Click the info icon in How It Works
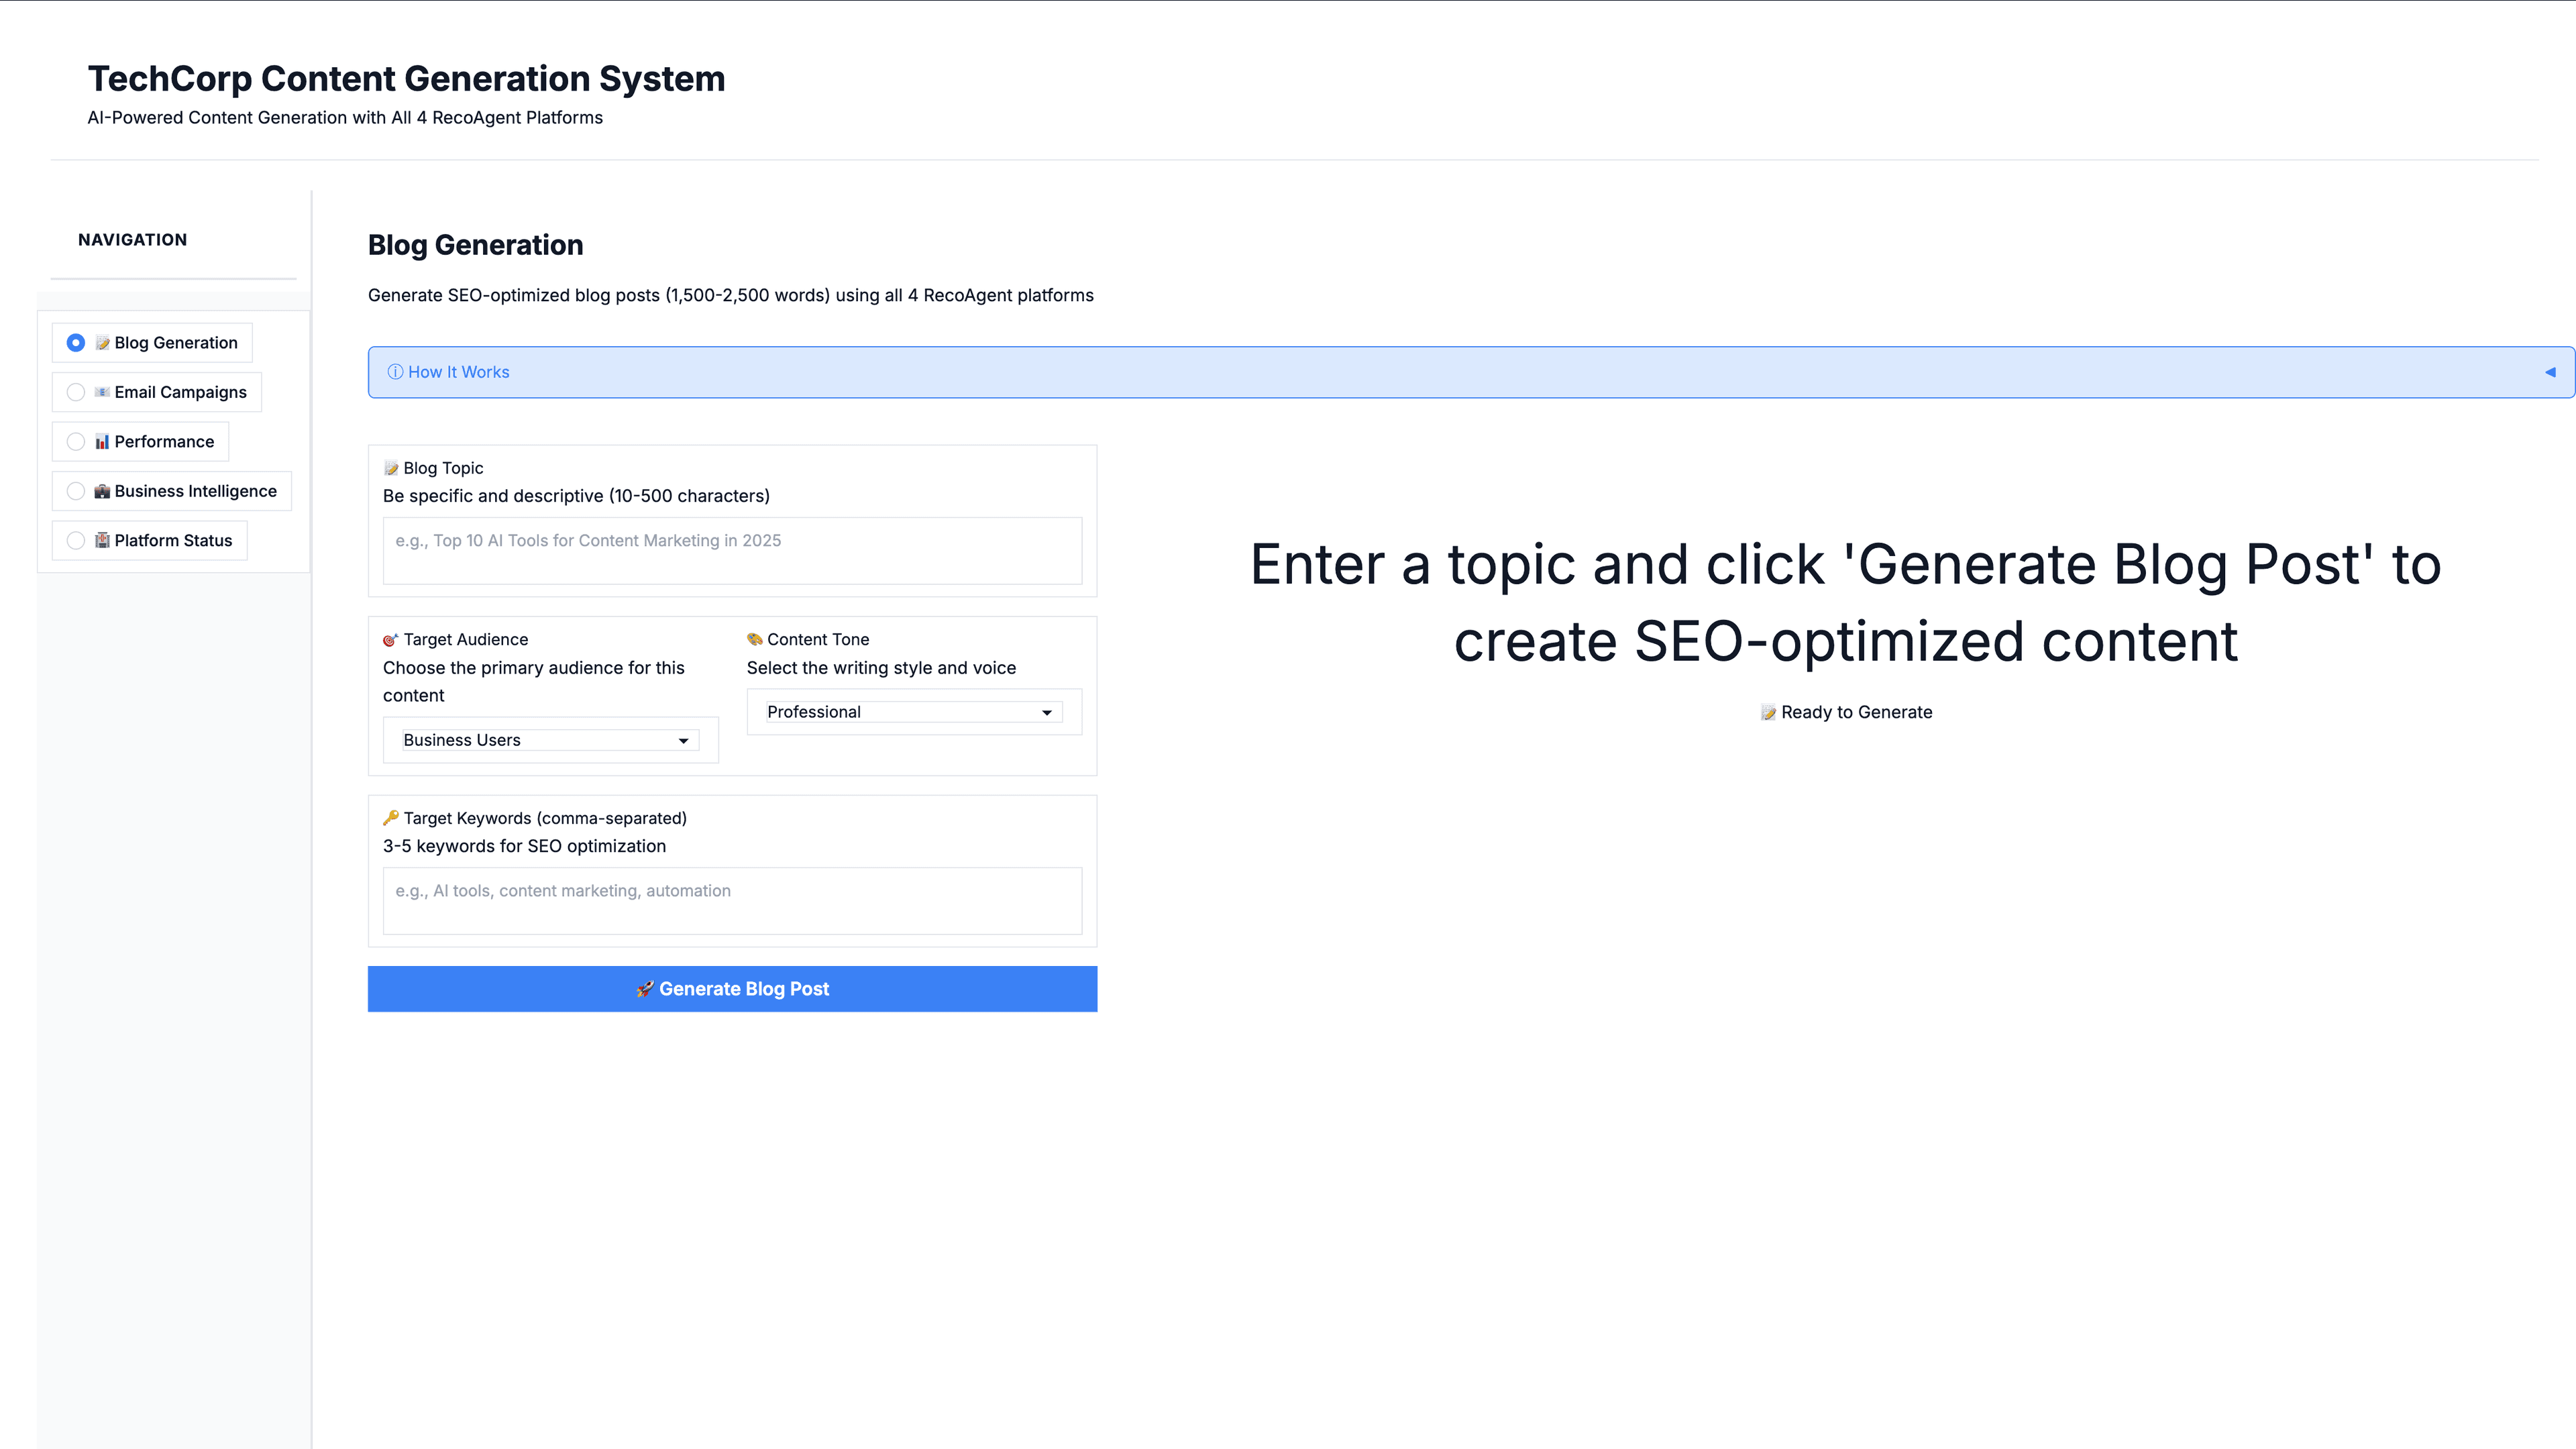2576x1449 pixels. [x=395, y=372]
